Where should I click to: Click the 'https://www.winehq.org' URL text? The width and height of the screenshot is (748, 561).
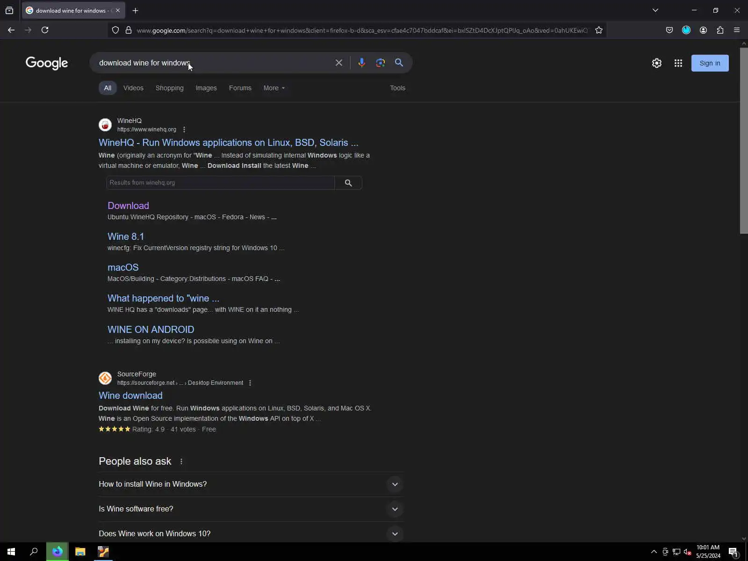click(x=147, y=129)
